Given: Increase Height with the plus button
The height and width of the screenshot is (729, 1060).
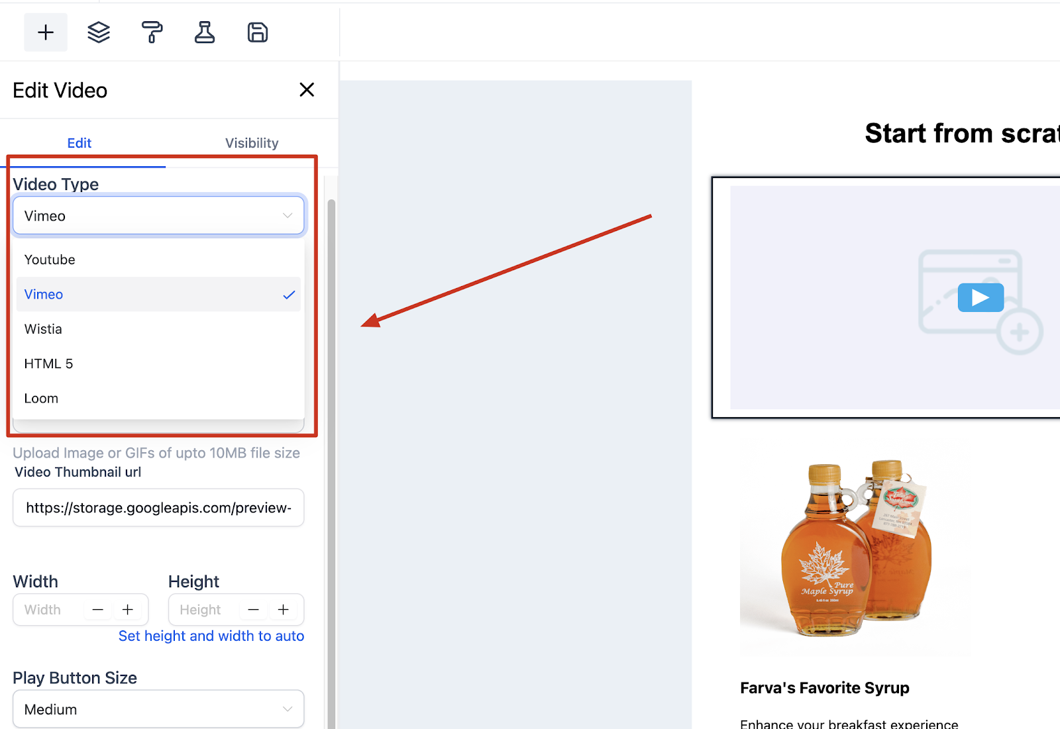Looking at the screenshot, I should tap(283, 610).
